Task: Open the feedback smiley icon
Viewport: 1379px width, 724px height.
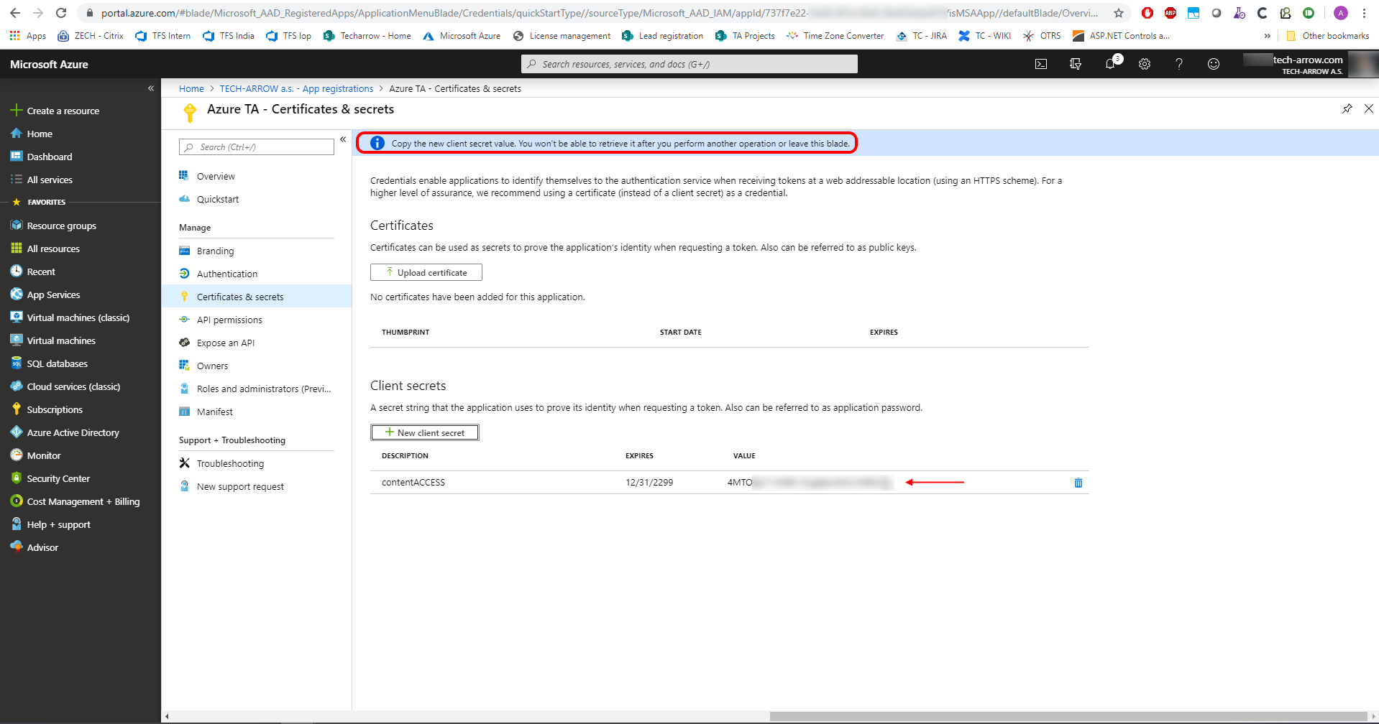Action: pos(1214,64)
